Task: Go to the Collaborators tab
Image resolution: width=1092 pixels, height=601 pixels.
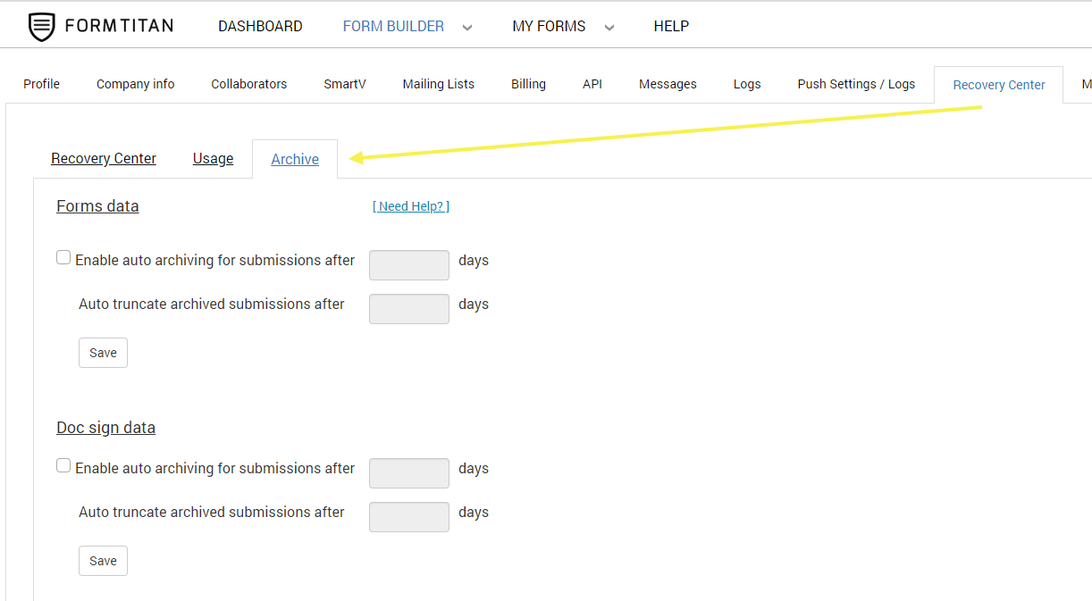Action: [248, 84]
